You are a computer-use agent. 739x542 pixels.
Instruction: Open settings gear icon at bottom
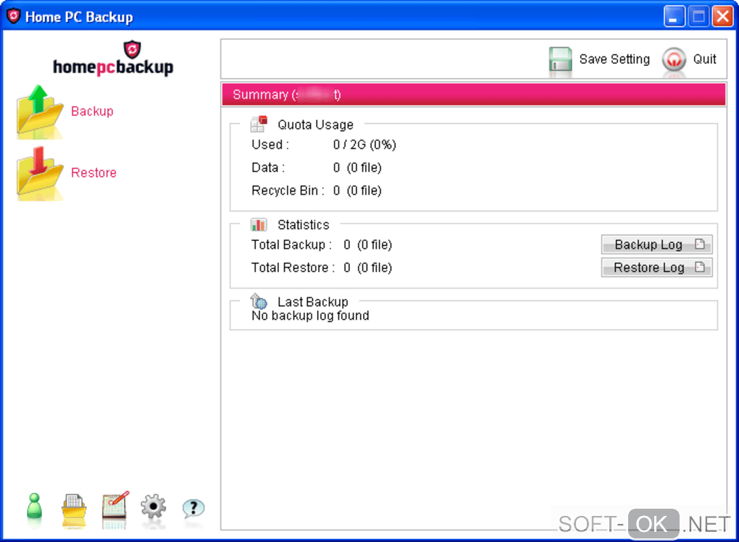pyautogui.click(x=153, y=507)
